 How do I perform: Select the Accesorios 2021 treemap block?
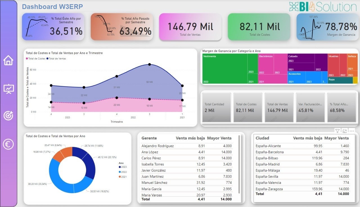coord(296,77)
